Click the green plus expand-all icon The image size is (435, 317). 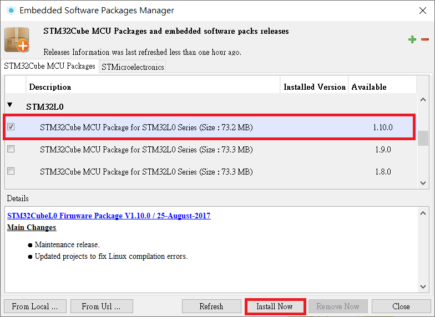tap(412, 39)
